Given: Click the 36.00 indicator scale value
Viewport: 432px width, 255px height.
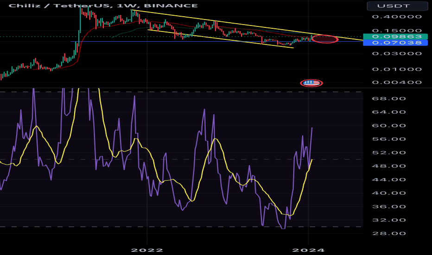Looking at the screenshot, I should pyautogui.click(x=389, y=207).
